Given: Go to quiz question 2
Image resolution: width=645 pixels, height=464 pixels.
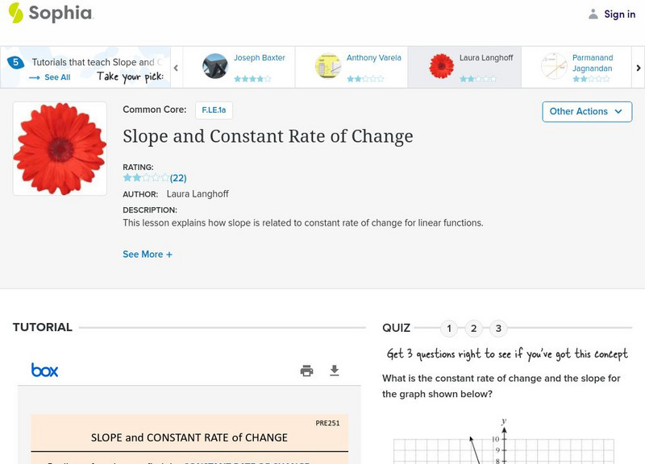Looking at the screenshot, I should click(x=474, y=328).
